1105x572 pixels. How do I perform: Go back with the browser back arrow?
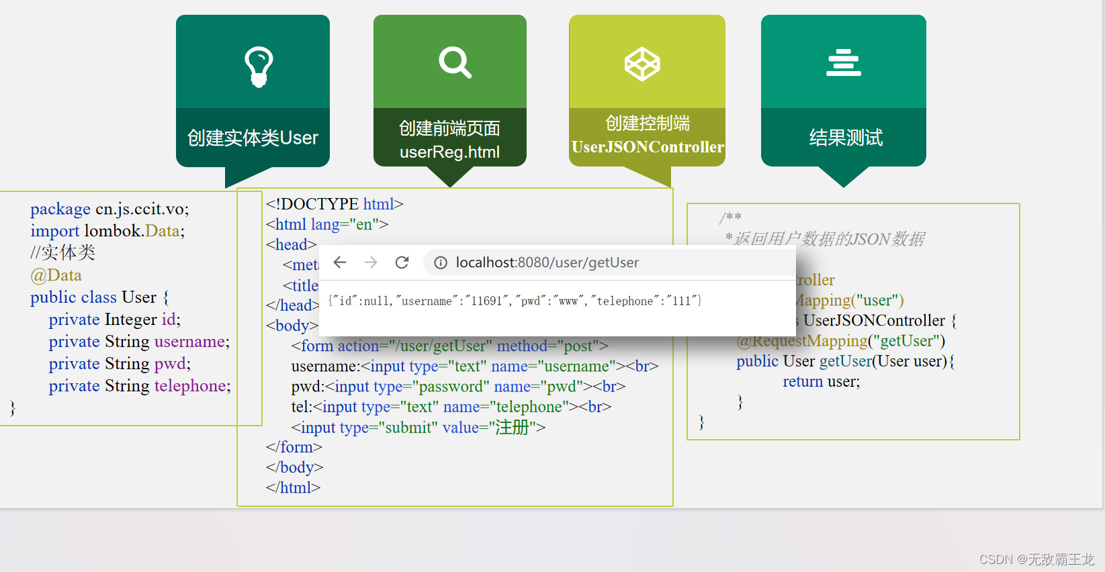coord(340,263)
